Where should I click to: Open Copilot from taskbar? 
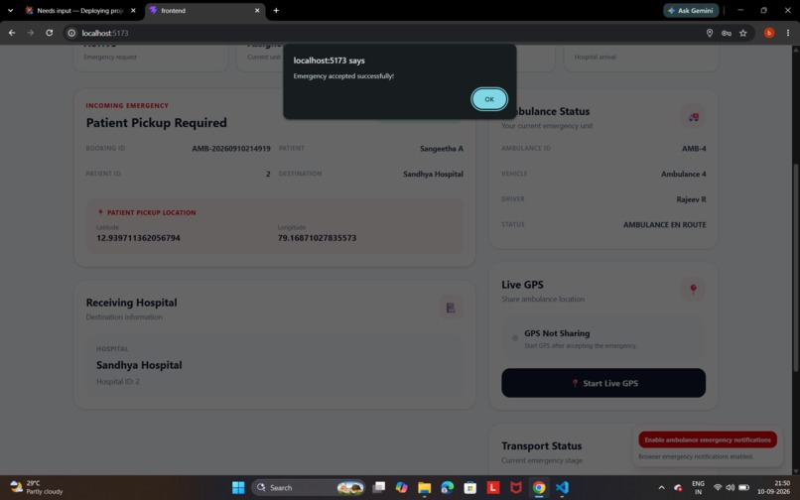coord(402,488)
